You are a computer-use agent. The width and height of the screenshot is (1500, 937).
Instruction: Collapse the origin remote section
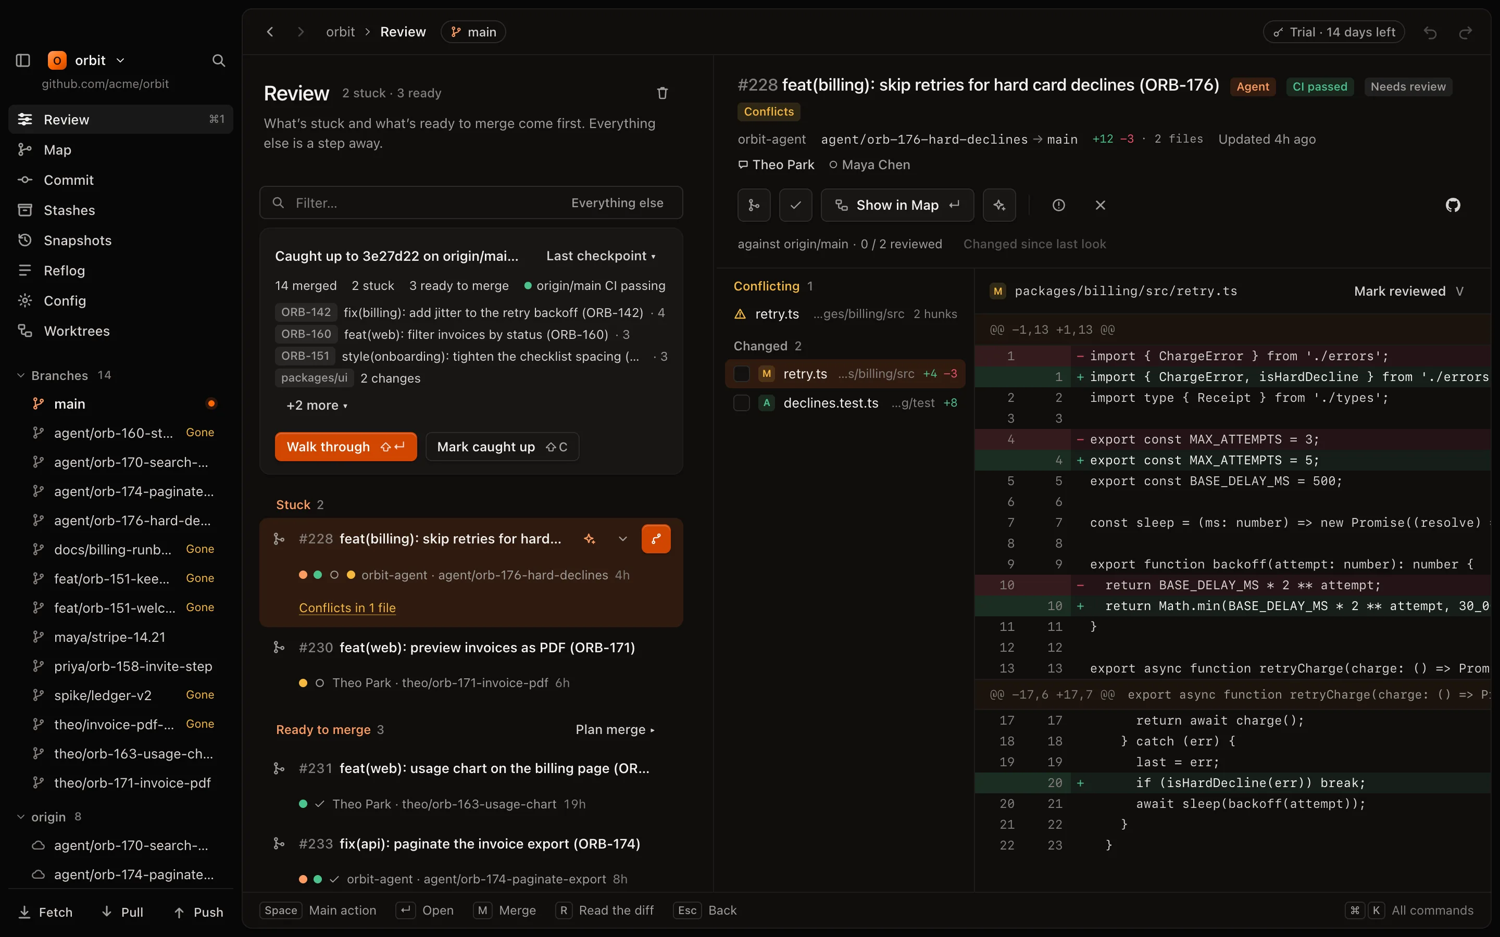(49, 817)
